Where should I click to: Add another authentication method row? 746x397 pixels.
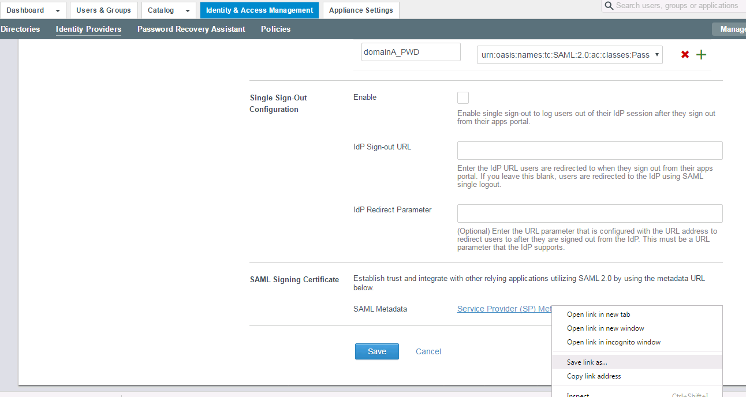[701, 54]
